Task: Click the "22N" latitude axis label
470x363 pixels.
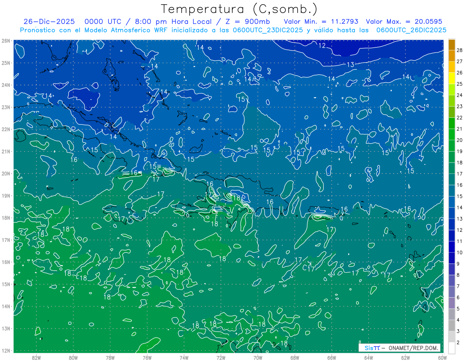Action: [x=5, y=129]
